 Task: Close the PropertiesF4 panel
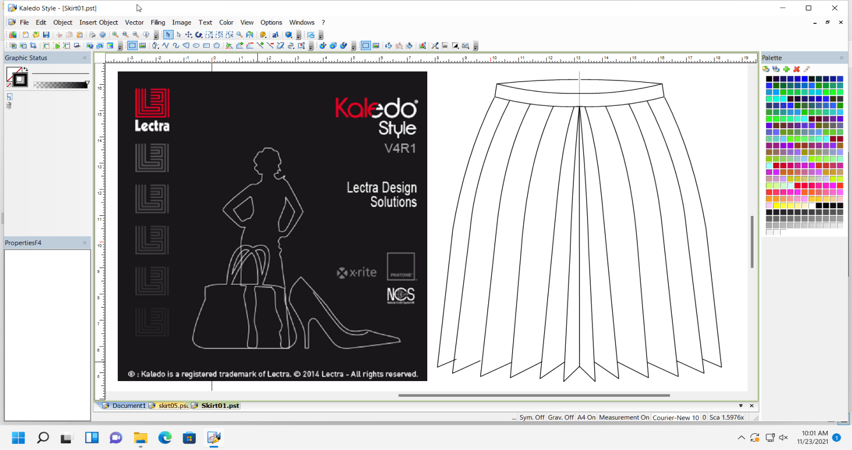[x=85, y=243]
